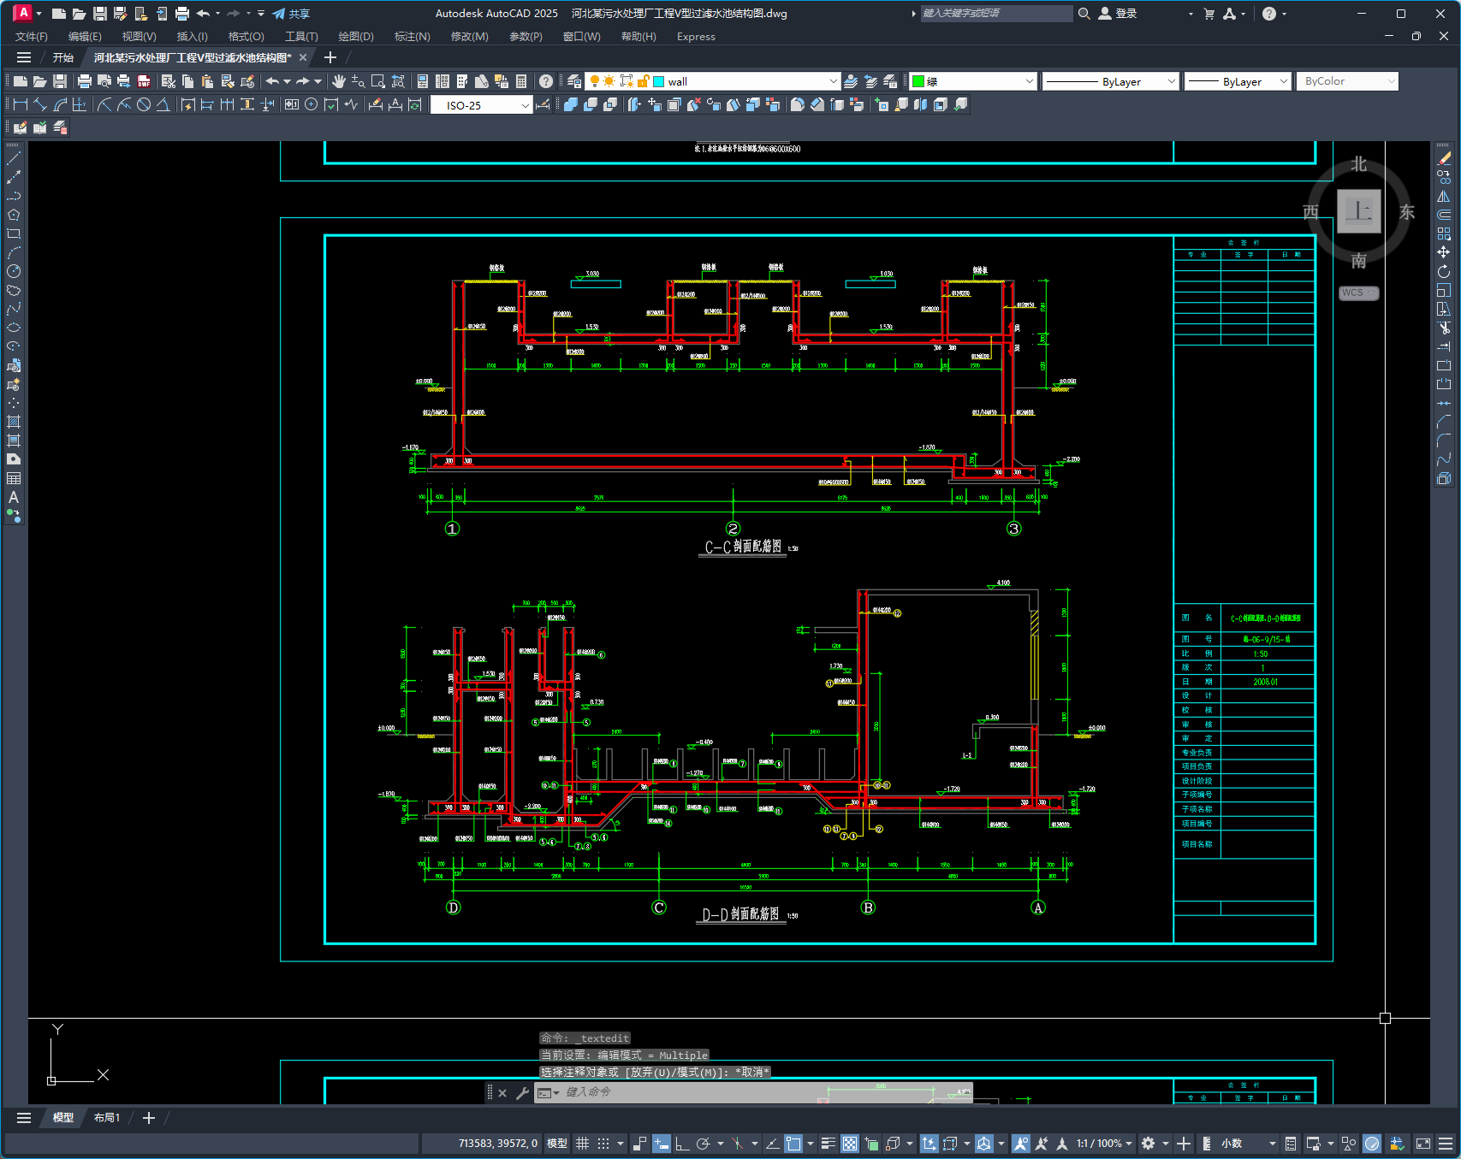Activate the Pan hand tool

pyautogui.click(x=339, y=81)
